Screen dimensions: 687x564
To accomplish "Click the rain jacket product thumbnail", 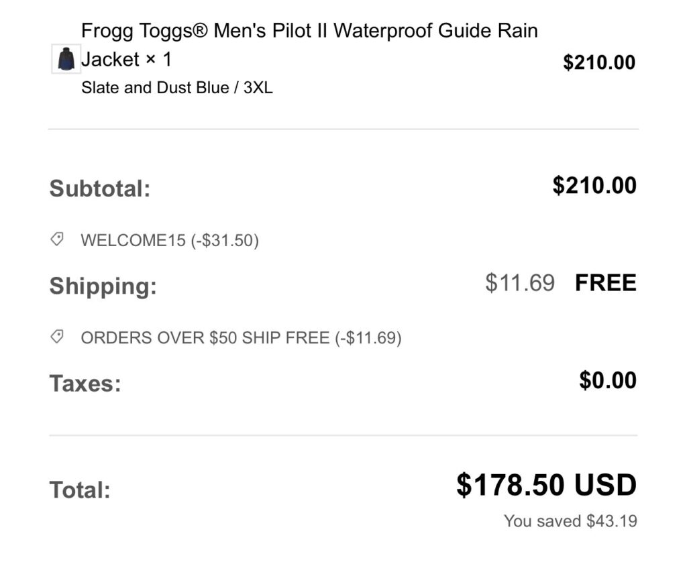I will coord(66,59).
